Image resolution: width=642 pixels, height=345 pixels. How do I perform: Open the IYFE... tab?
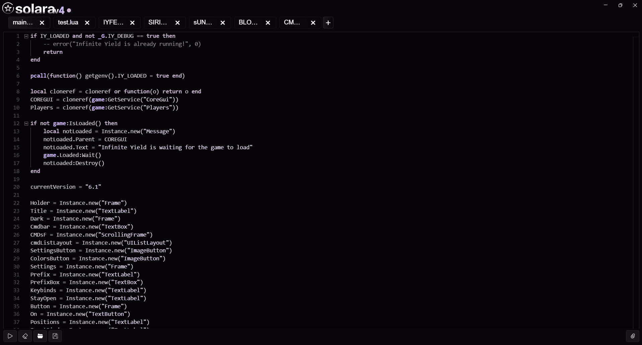coord(113,22)
